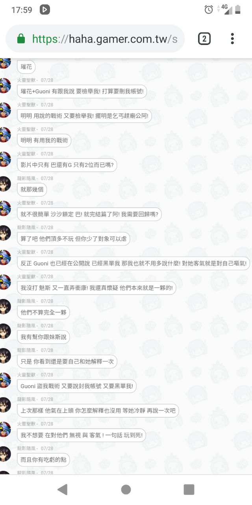This screenshot has height=505, width=252.
Task: Tap the message starting with 算了吧 他們頂多不玩
Action: coord(74,239)
